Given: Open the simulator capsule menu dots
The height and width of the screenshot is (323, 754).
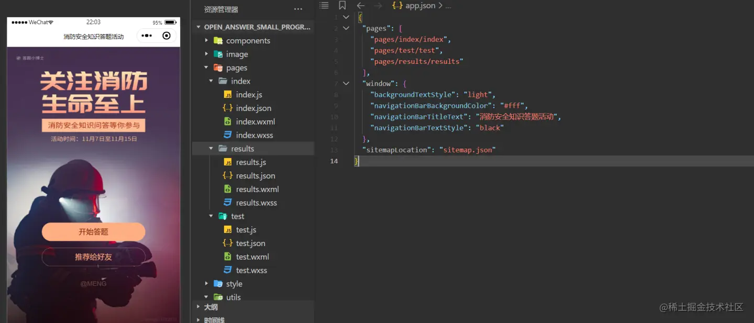Looking at the screenshot, I should pos(147,36).
